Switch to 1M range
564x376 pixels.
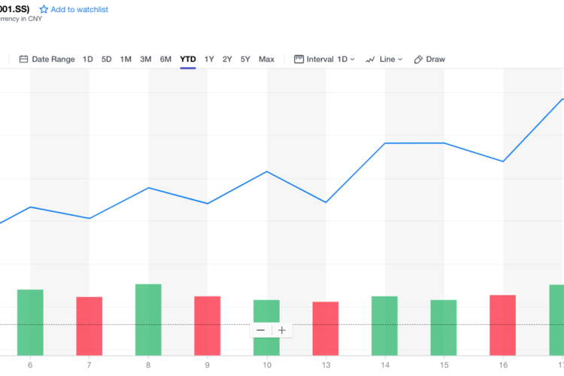point(126,59)
